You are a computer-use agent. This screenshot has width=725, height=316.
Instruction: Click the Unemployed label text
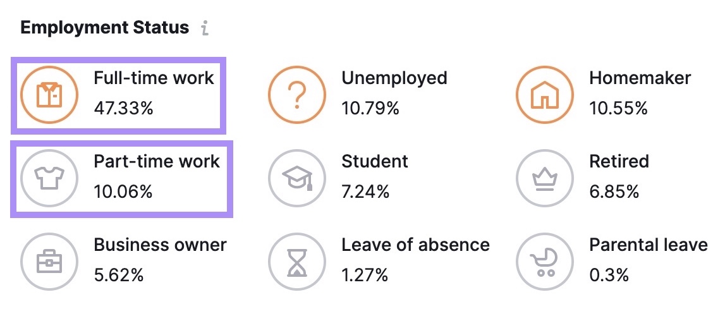[x=394, y=78]
